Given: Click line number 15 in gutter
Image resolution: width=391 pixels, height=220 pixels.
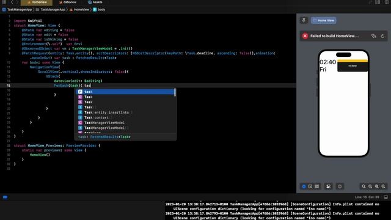Looking at the screenshot, I should [9, 86].
